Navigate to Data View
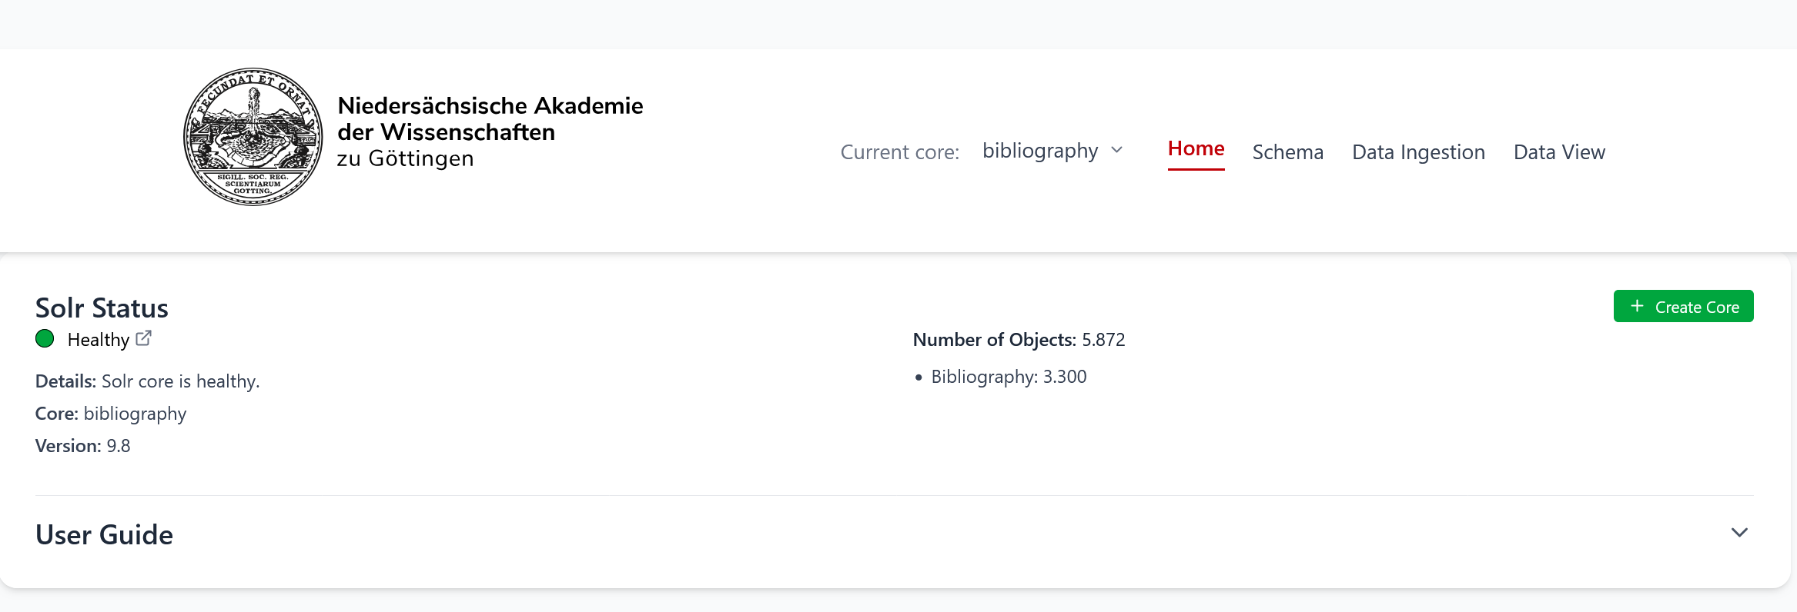 [1559, 152]
